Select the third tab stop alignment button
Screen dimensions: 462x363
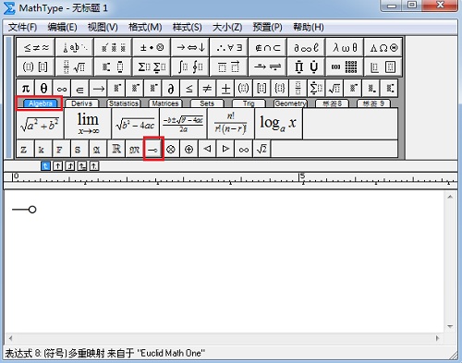click(70, 166)
